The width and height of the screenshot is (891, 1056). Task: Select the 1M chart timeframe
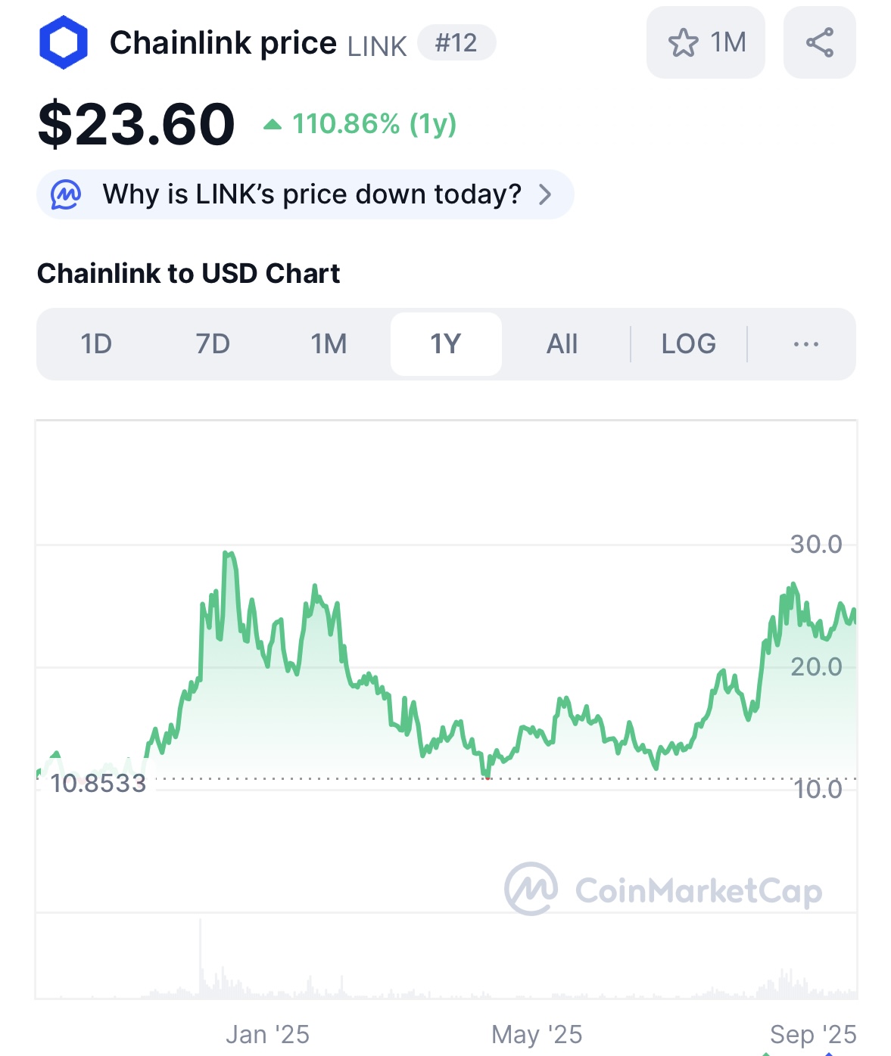[329, 344]
